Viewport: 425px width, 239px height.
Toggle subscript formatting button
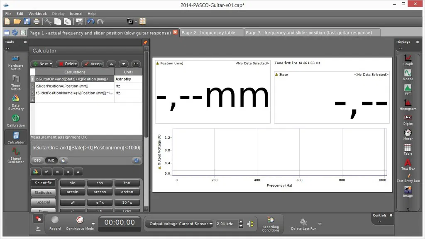coord(57,172)
